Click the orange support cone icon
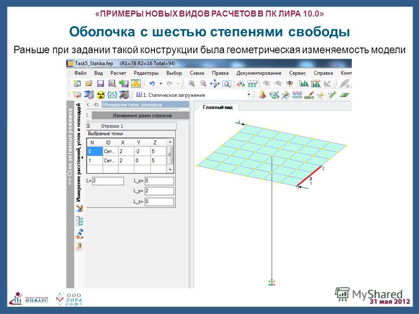Viewport: 419px width, 314px height. [262, 95]
